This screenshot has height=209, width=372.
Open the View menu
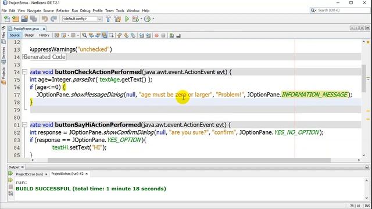tap(21, 10)
